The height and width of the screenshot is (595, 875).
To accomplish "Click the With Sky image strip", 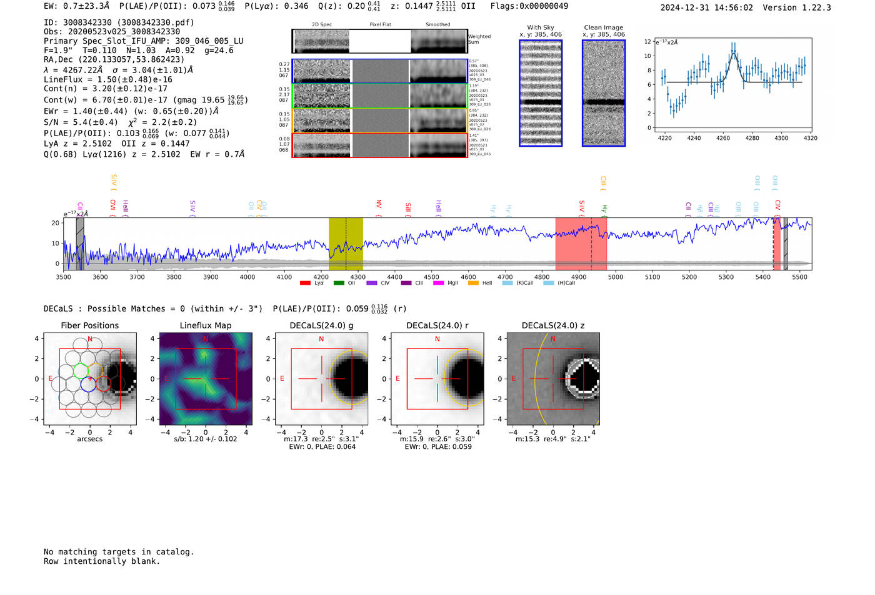I will pyautogui.click(x=541, y=93).
